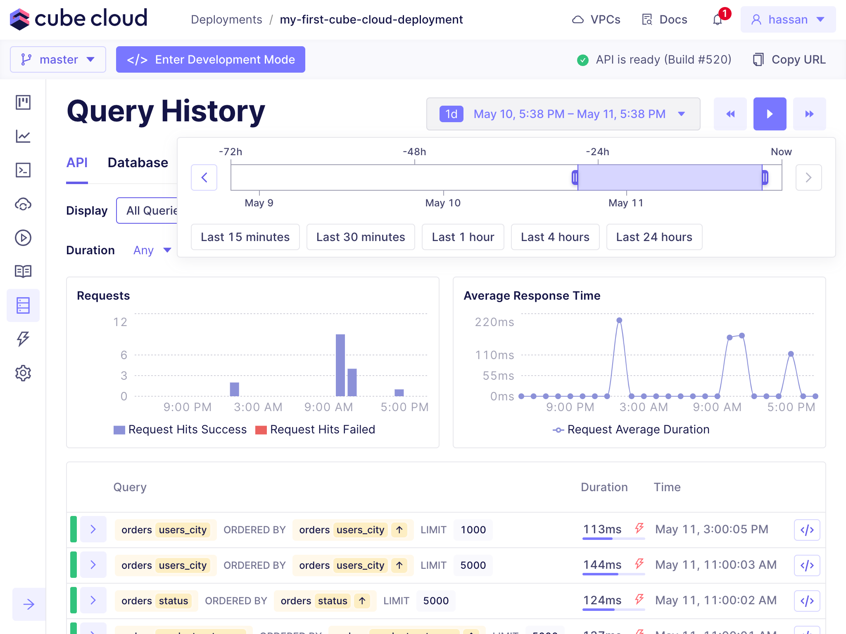846x634 pixels.
Task: Toggle Request Average Duration legend item
Action: click(631, 430)
